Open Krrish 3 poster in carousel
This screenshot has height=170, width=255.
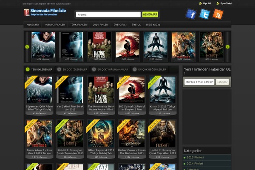[x=156, y=45]
